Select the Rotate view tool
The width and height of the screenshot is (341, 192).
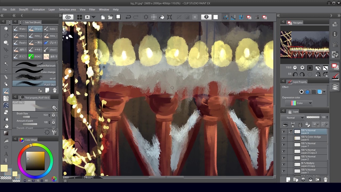[x=6, y=36]
